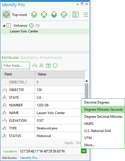The image size is (125, 161).
Task: Click the Filter fields input box
Action: click(16, 65)
